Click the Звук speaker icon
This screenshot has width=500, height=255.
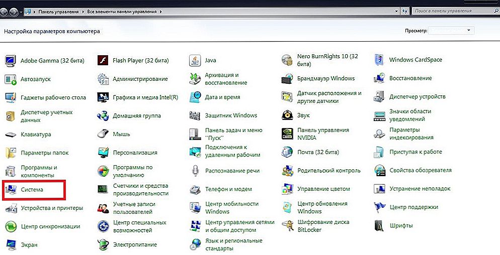tap(287, 115)
